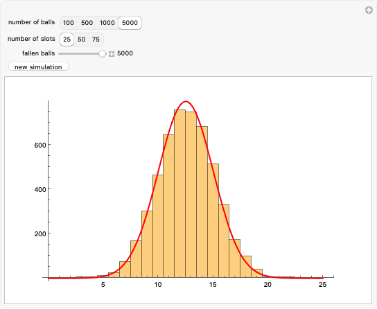Click the tallest histogram bar, just left of the curve's peak
This screenshot has height=309, width=377.
click(x=180, y=193)
